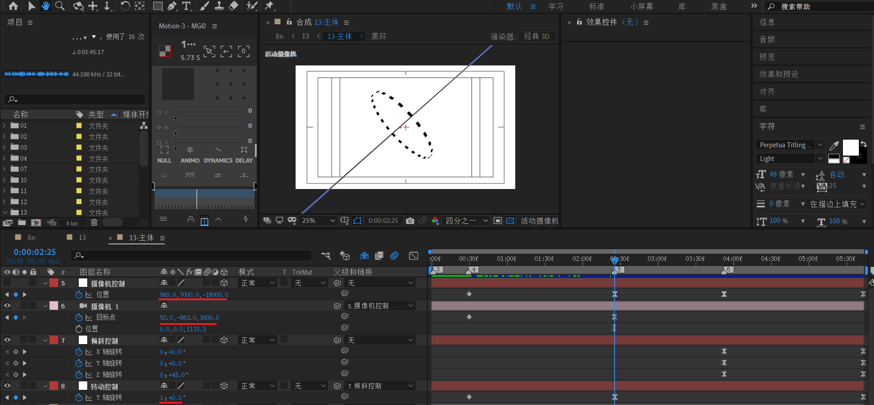This screenshot has height=405, width=874.
Task: Toggle 3D layer switch on layer 5
Action: [224, 283]
